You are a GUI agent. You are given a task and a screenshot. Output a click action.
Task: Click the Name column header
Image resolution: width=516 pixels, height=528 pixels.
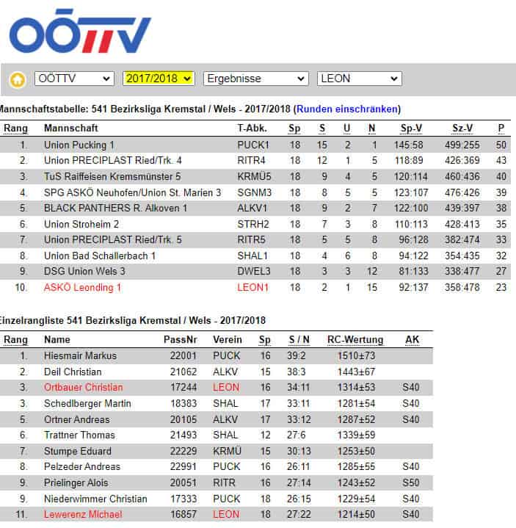(x=57, y=339)
